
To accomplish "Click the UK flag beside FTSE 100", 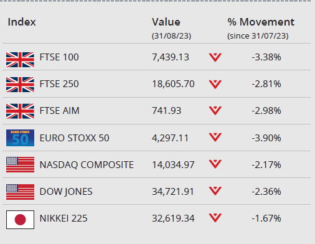I will pyautogui.click(x=20, y=60).
